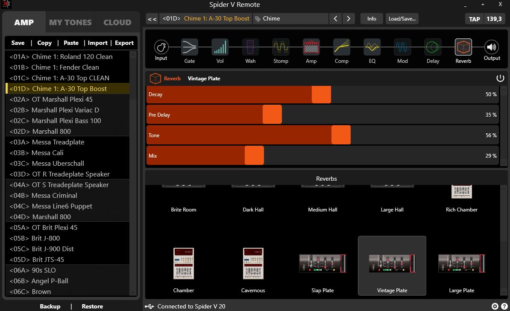
Task: Select preset <03C> Messa Uberschall
Action: (x=67, y=163)
